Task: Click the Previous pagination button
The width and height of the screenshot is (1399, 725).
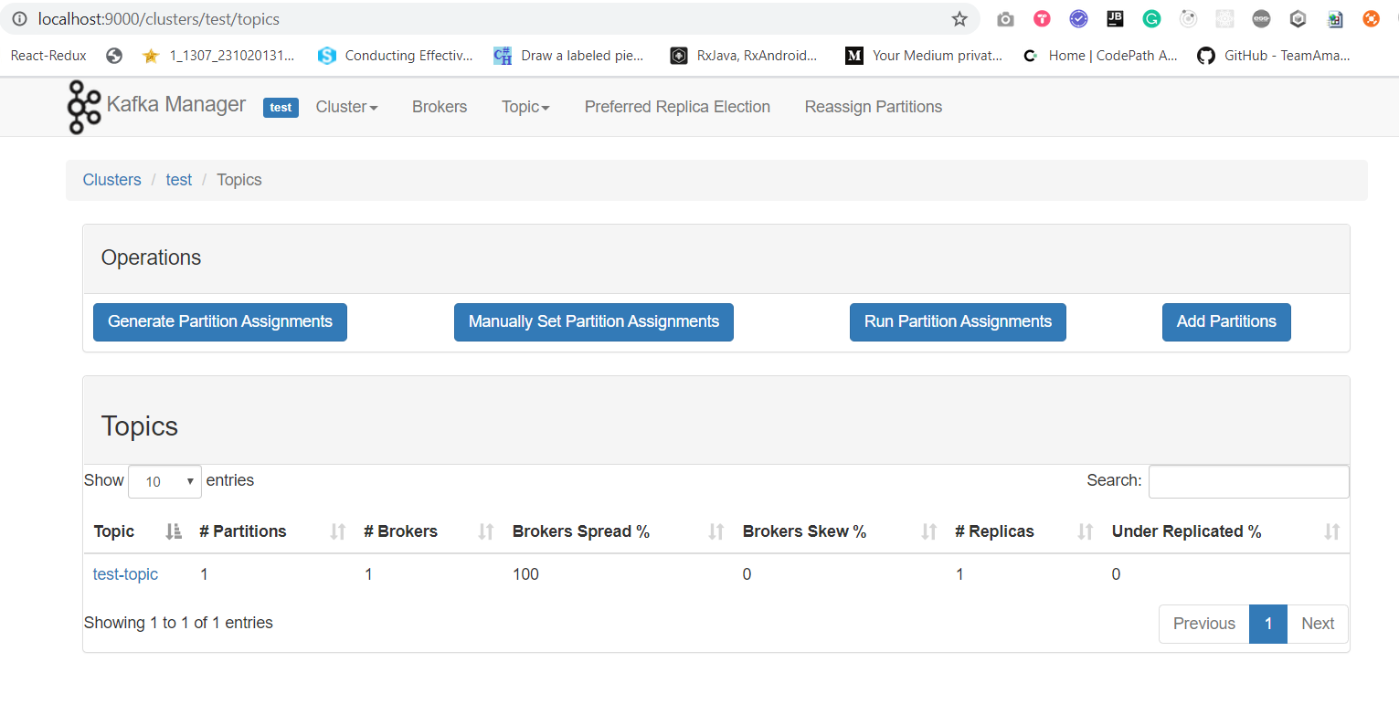Action: pyautogui.click(x=1204, y=624)
